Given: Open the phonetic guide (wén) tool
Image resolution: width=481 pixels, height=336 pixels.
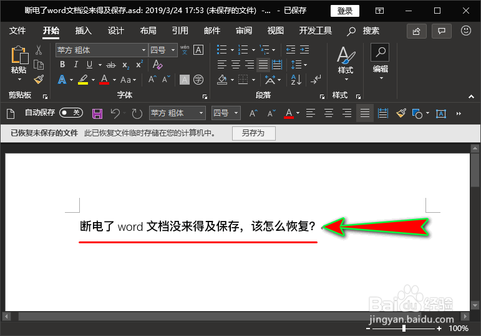Looking at the screenshot, I should coord(185,50).
